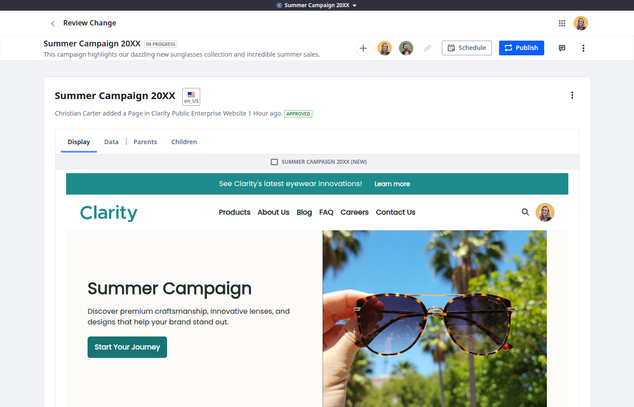Open the comments panel icon
Screen dimensions: 634x407
pyautogui.click(x=562, y=48)
